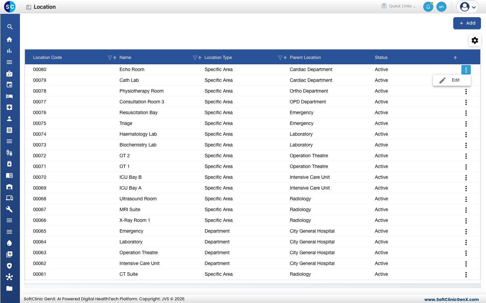Expand the Quick Links dropdown
This screenshot has height=303, width=486.
tap(399, 6)
